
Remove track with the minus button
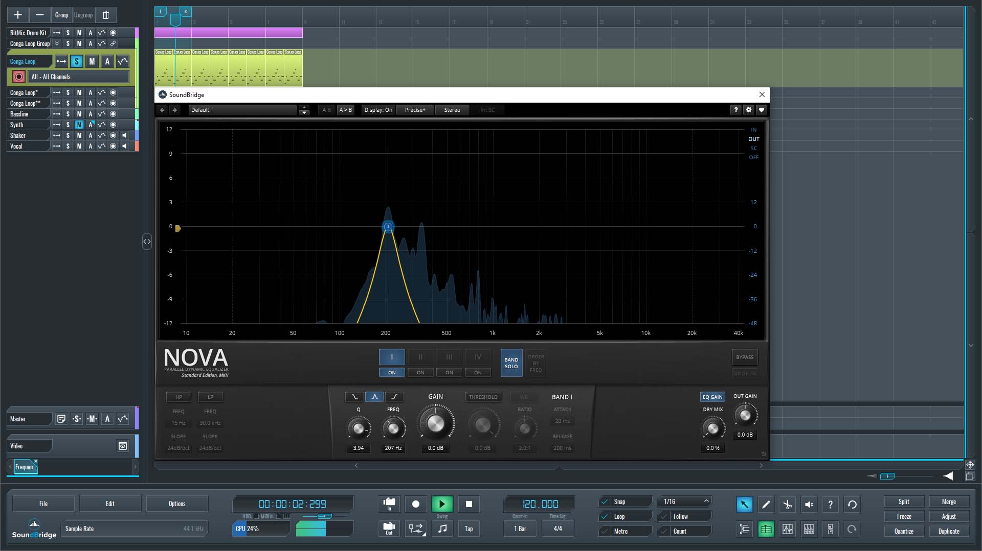tap(40, 15)
